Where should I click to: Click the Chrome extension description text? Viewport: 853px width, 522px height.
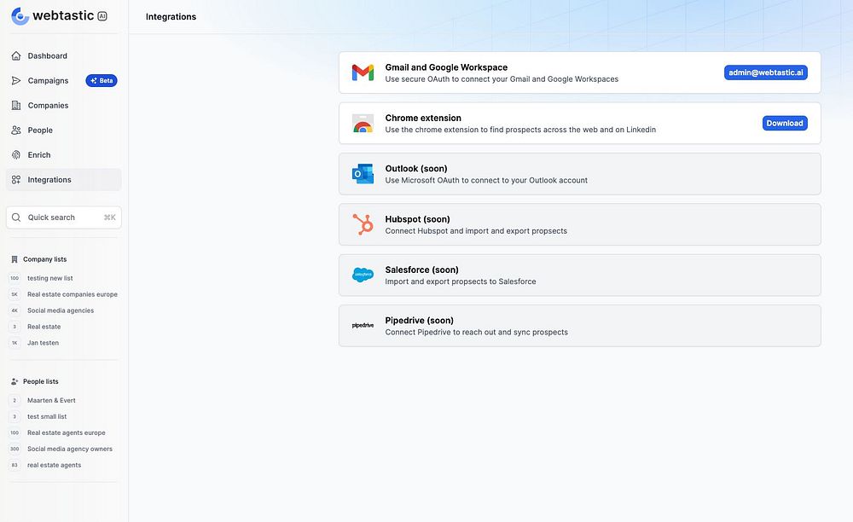tap(520, 130)
